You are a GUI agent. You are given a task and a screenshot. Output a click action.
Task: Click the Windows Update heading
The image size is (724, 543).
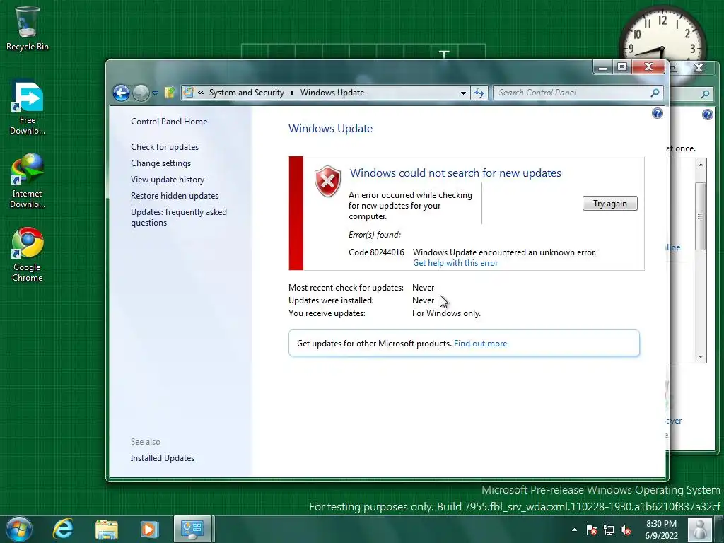(331, 129)
